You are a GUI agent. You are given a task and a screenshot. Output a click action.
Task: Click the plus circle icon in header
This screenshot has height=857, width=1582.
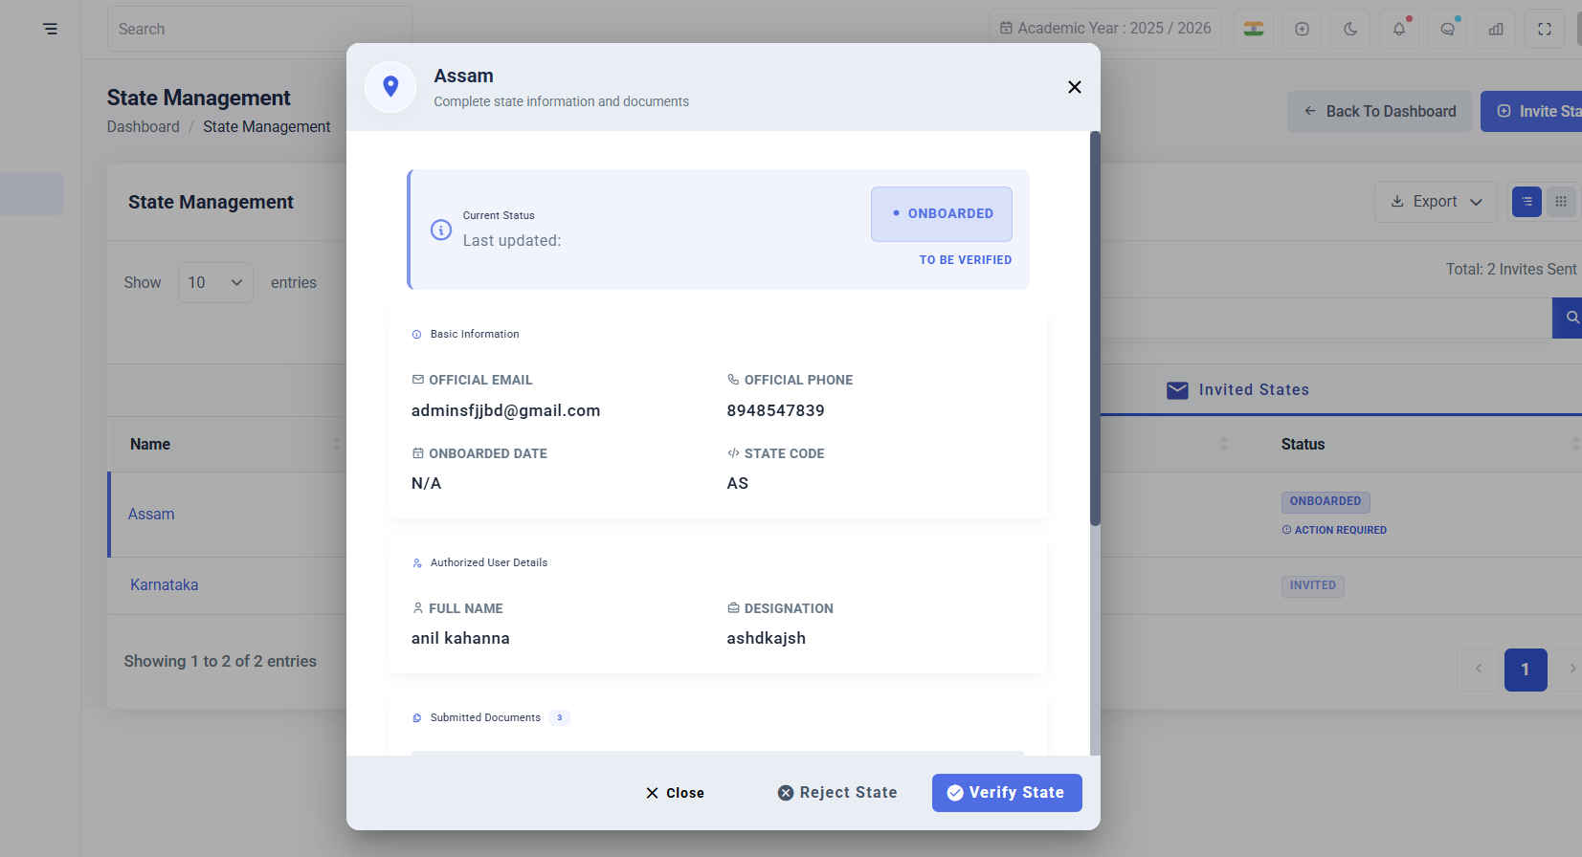coord(1302,29)
